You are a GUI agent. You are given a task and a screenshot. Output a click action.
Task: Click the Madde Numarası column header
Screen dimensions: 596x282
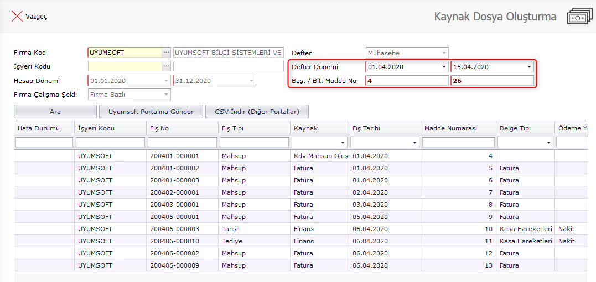tap(457, 128)
